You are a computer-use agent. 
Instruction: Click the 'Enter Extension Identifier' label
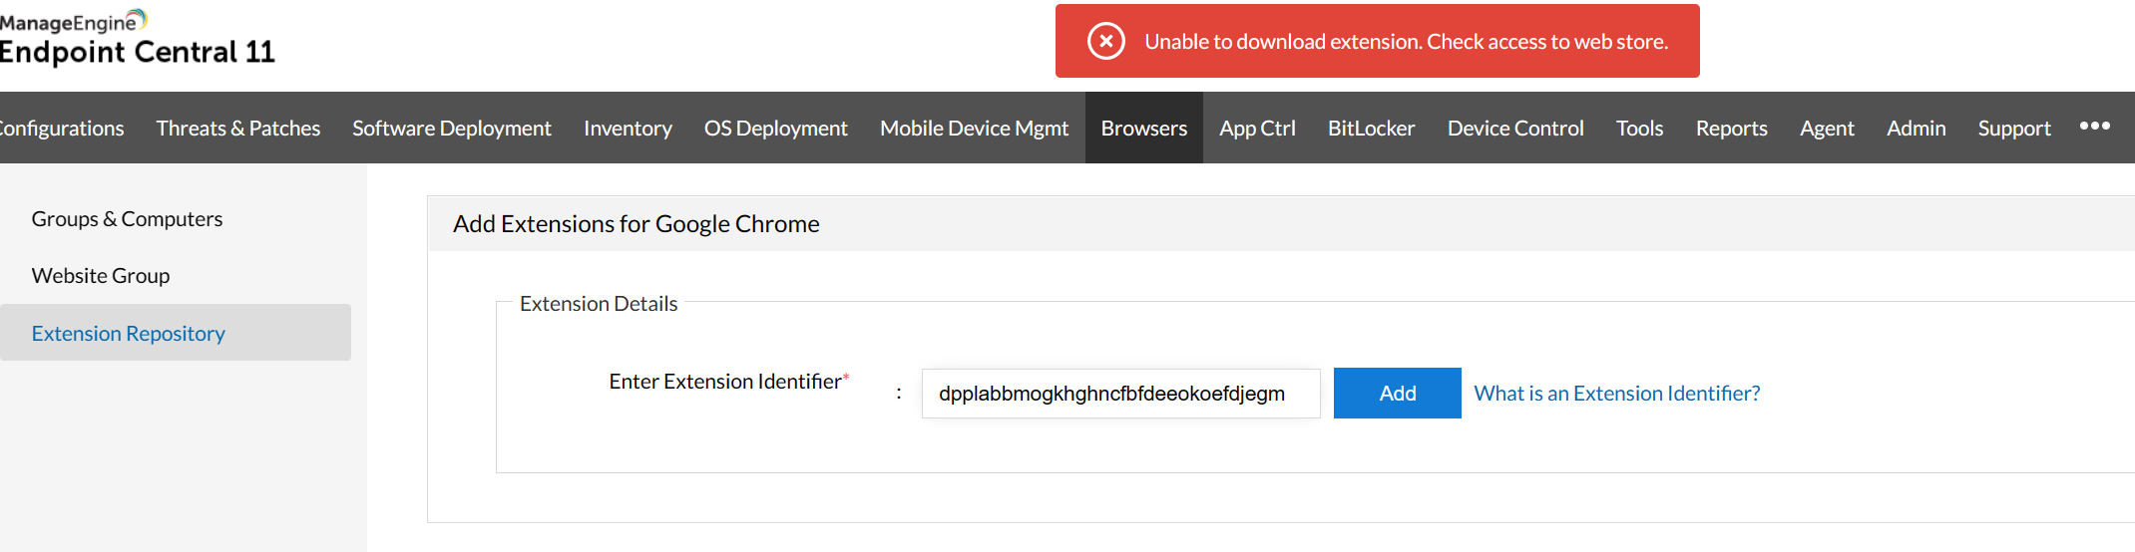728,382
